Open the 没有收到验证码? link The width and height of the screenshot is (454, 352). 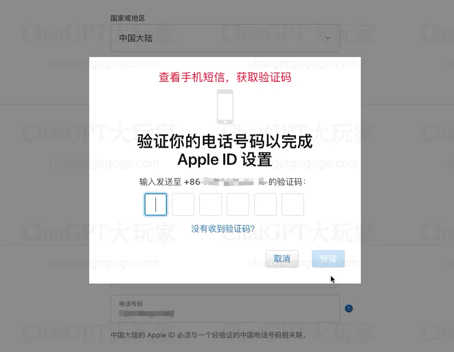pyautogui.click(x=223, y=229)
